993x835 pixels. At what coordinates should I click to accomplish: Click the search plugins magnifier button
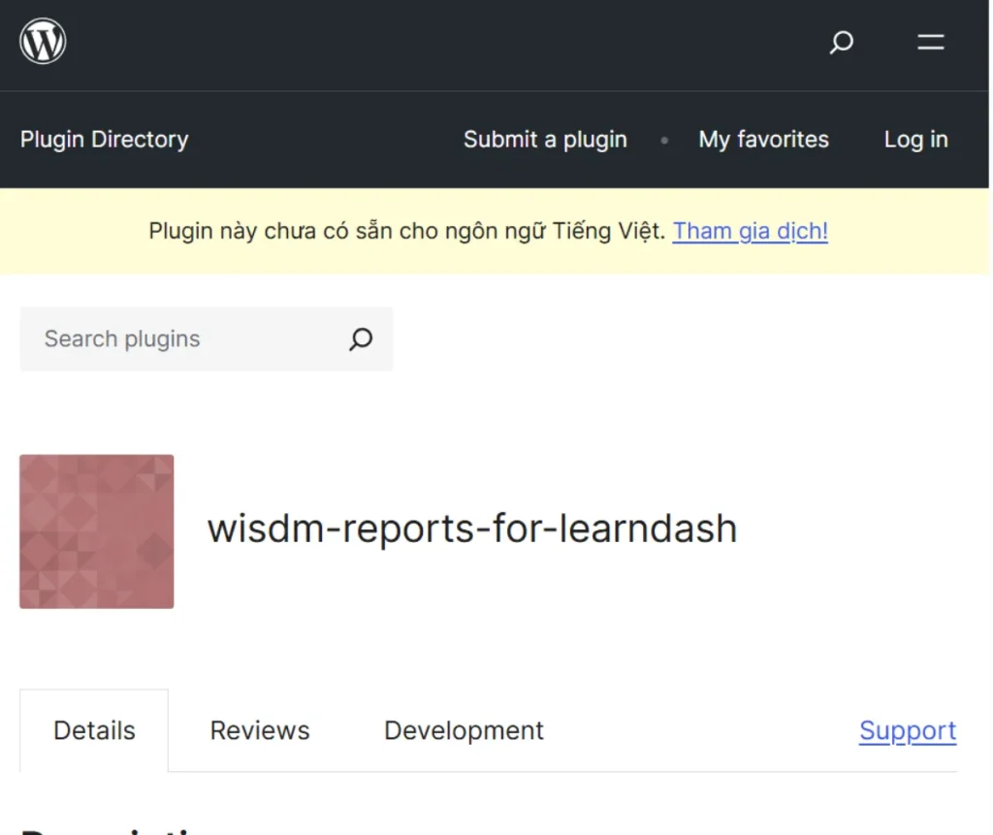pyautogui.click(x=361, y=338)
